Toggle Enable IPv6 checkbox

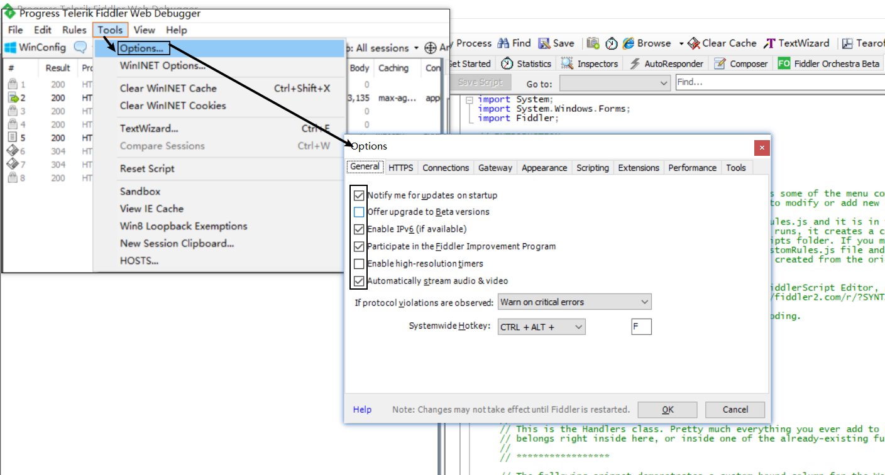pos(359,229)
